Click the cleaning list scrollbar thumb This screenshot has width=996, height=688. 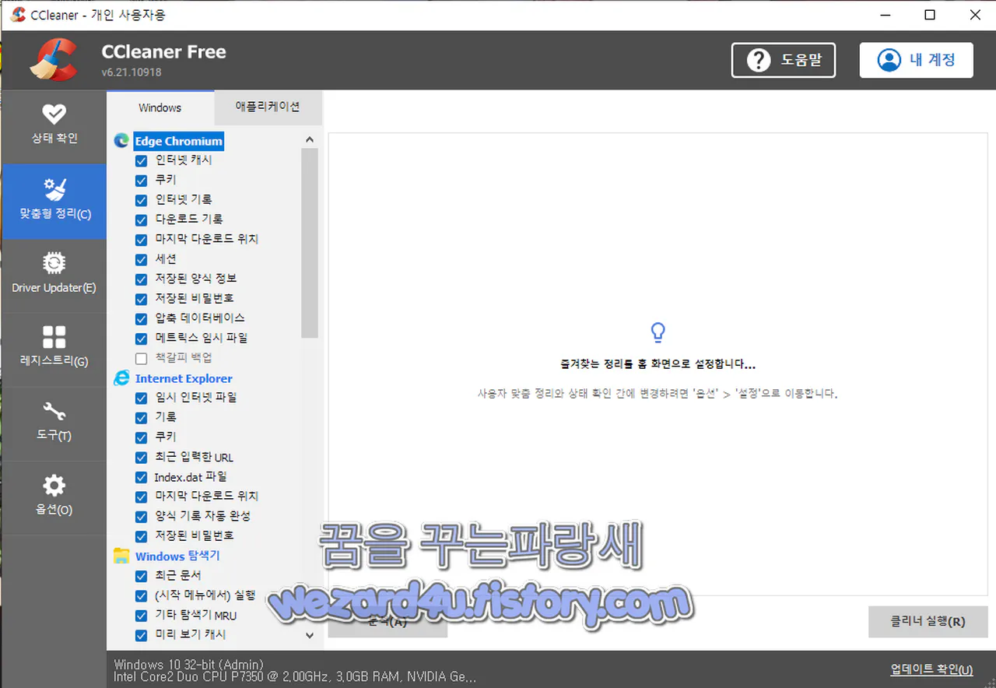310,243
